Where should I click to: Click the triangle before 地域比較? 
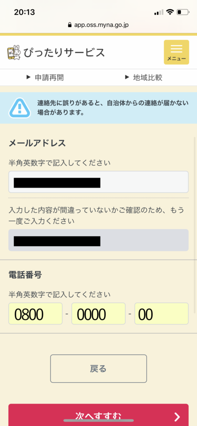[x=127, y=77]
